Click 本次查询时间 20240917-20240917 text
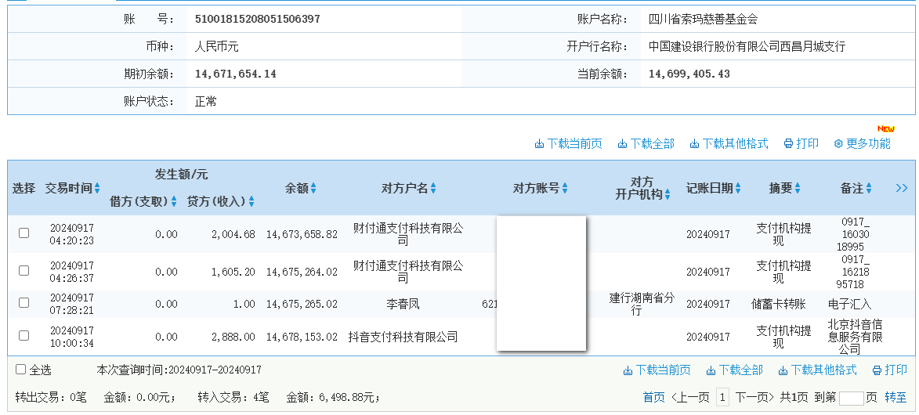This screenshot has width=919, height=415. tap(179, 370)
